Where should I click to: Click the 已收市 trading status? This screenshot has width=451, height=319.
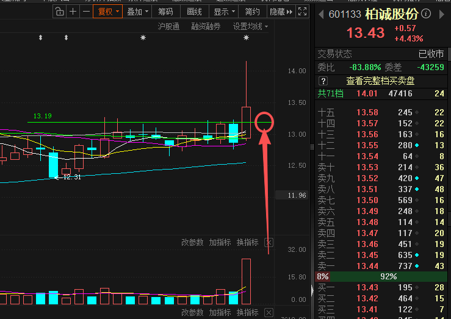click(431, 54)
